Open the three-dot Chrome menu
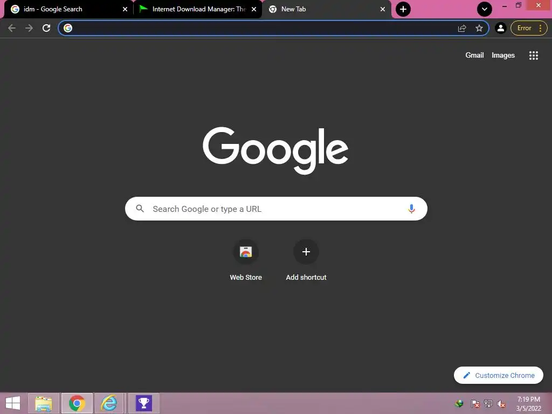This screenshot has width=552, height=414. click(x=540, y=28)
